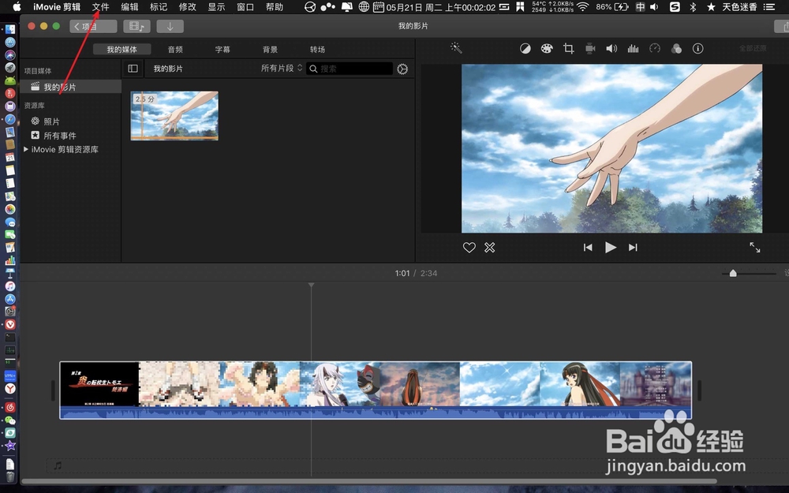This screenshot has width=789, height=493.
Task: Open the 显示 menu
Action: coord(216,7)
